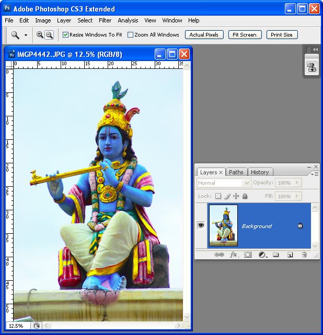Screen dimensions: 323x335
Task: Select the Zoom In magnifier button
Action: click(40, 34)
